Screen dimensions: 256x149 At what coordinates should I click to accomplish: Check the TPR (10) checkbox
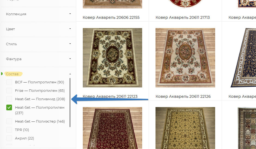click(x=9, y=130)
